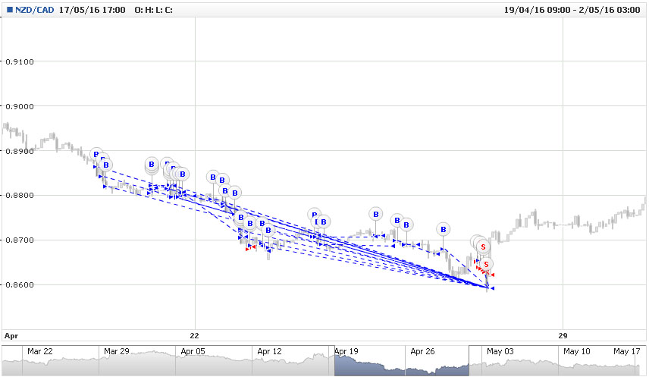Click the 0.9100 price axis label

pyautogui.click(x=18, y=61)
